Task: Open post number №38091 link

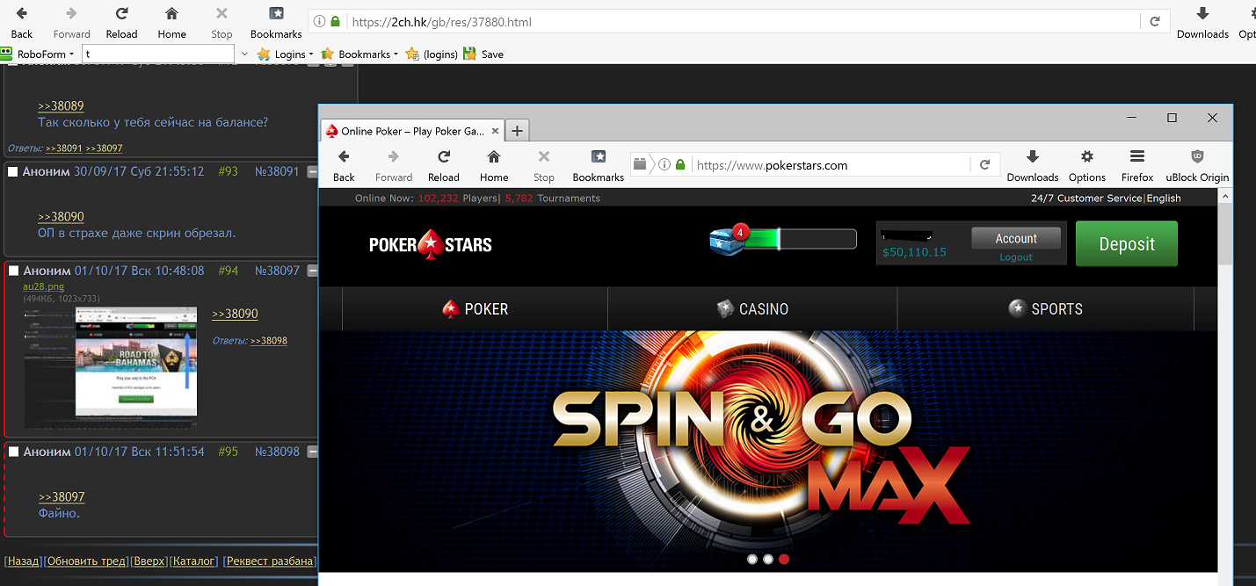Action: (277, 172)
